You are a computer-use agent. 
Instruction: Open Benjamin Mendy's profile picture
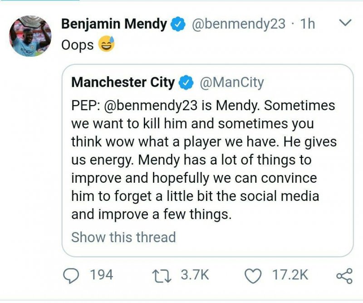[31, 35]
